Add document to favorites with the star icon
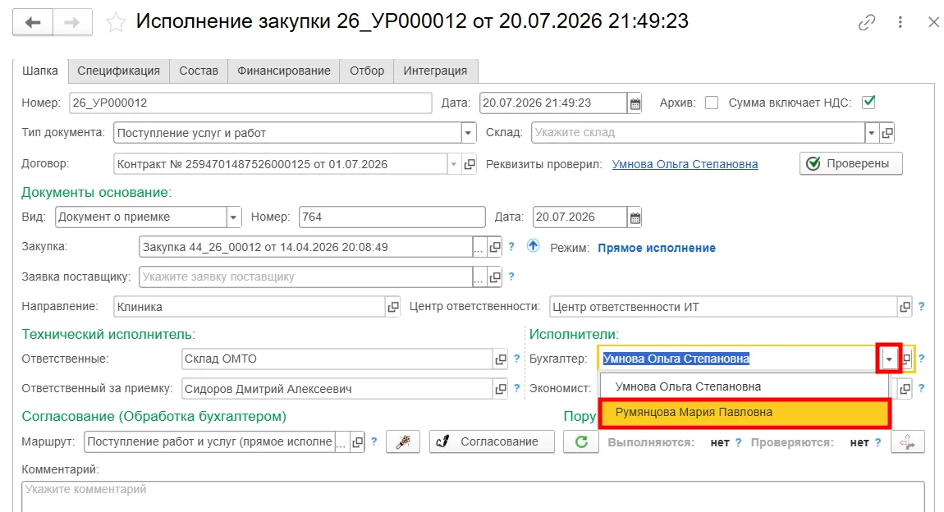Screen dimensions: 944x512 [x=116, y=23]
